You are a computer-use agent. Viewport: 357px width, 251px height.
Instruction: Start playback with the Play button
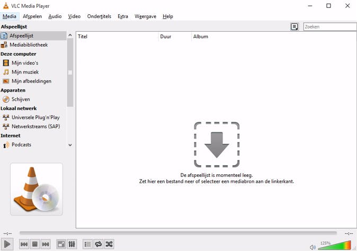[x=7, y=244]
